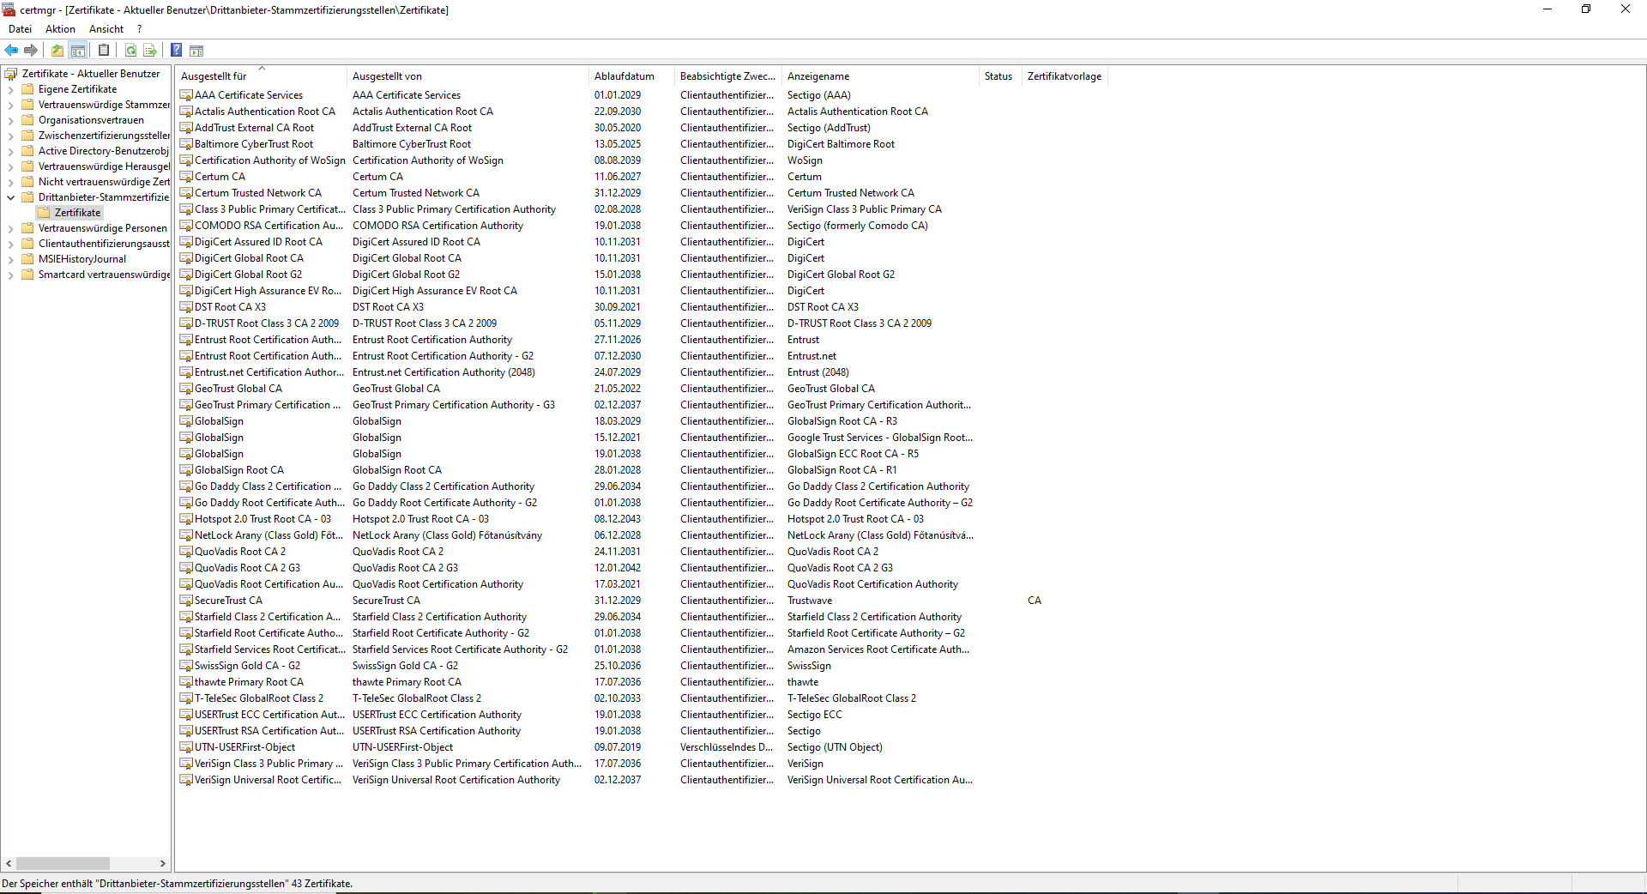Click the right arrow of the tree scrollbar
Image resolution: width=1647 pixels, height=894 pixels.
(162, 864)
